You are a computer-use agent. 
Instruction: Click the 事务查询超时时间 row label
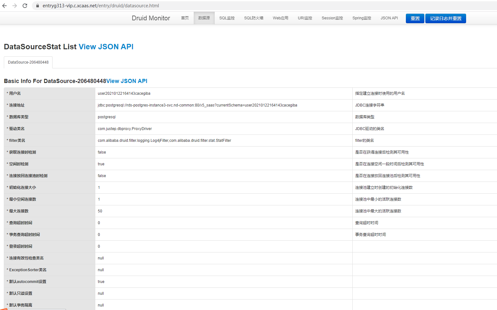(x=24, y=235)
